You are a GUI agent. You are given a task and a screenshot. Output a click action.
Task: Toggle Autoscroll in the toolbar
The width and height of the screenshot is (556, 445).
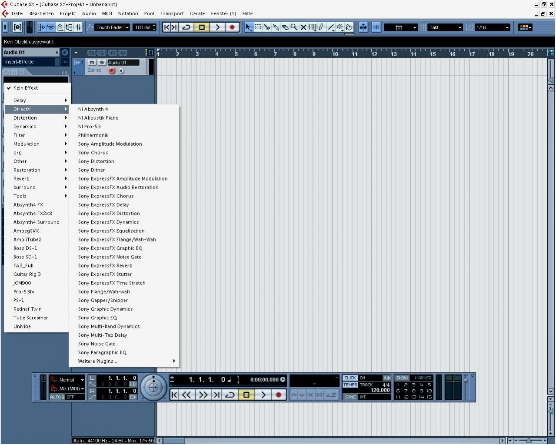pos(363,27)
